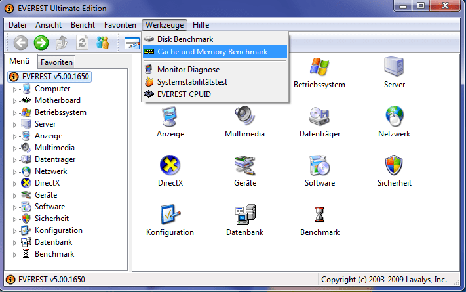Open Sicherheit shield icon in main pane

coord(394,165)
